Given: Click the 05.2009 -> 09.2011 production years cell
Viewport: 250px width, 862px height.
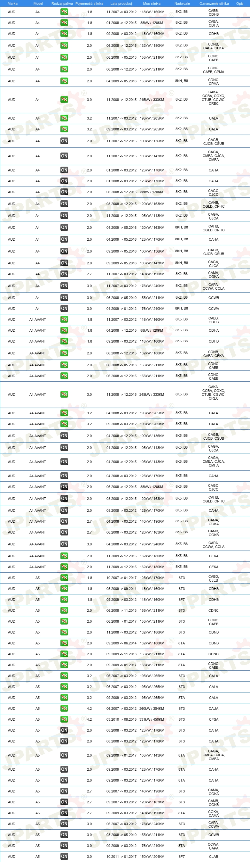Looking at the screenshot, I should coord(121,589).
